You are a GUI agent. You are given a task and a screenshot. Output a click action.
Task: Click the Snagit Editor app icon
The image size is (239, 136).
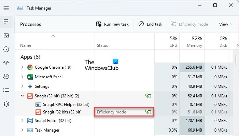click(x=30, y=121)
